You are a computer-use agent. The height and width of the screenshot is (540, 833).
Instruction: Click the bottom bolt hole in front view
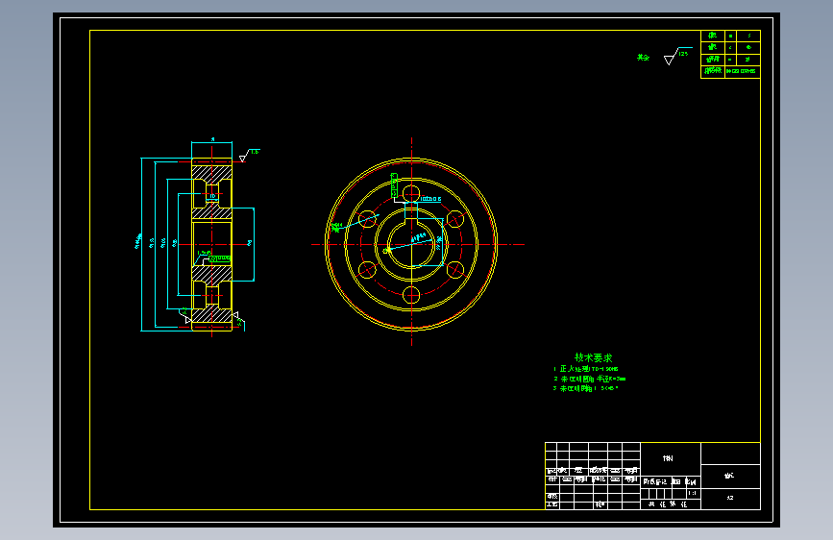coord(411,294)
